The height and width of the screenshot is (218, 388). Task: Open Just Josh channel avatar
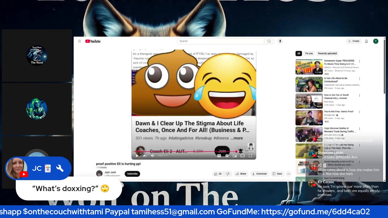[x=99, y=173]
